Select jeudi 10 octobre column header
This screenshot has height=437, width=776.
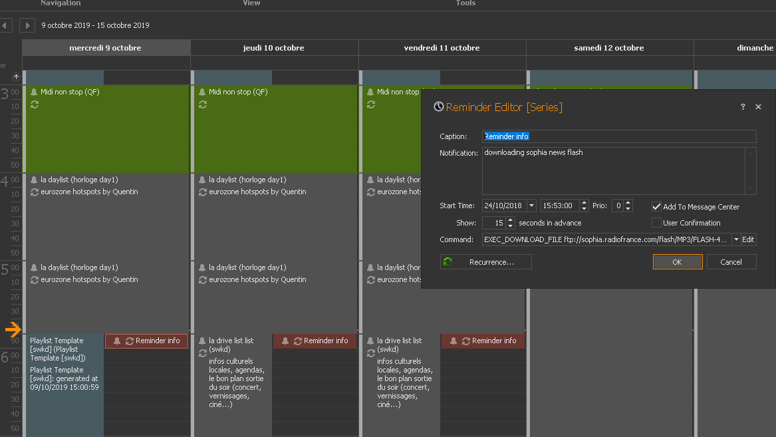pos(274,48)
